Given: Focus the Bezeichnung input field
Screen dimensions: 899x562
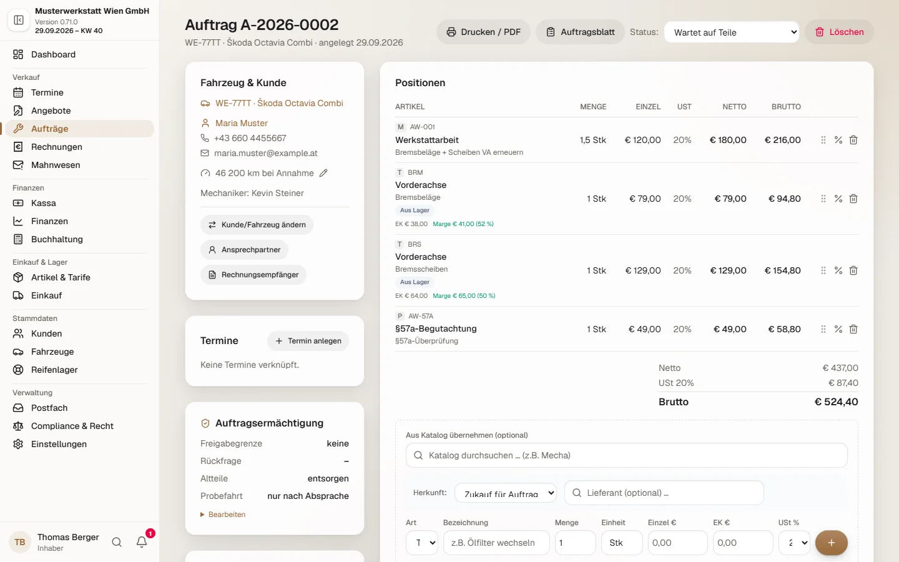Looking at the screenshot, I should click(496, 543).
